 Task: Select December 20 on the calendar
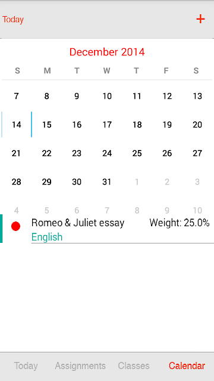click(197, 124)
